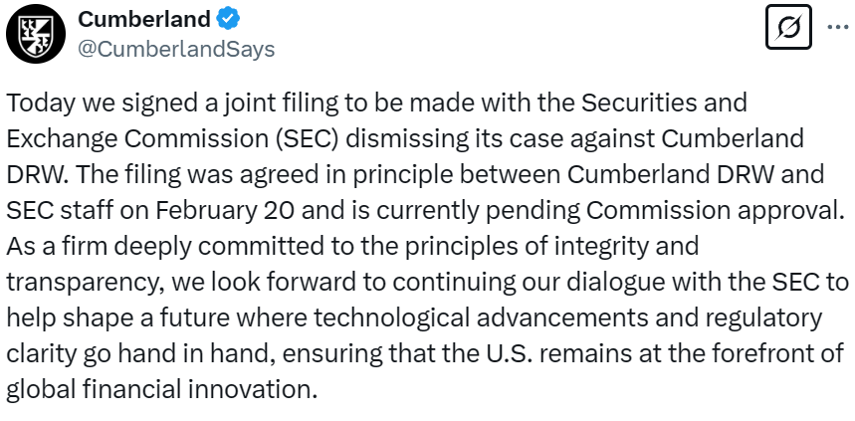Click the tweet's opening word "Today"
Screen dimensions: 855x421
tap(37, 103)
